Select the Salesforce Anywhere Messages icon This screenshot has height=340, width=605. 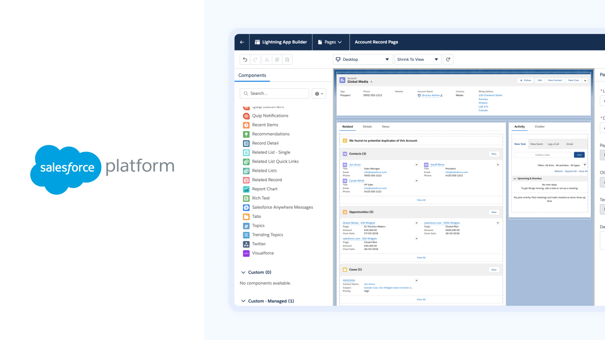click(x=246, y=208)
